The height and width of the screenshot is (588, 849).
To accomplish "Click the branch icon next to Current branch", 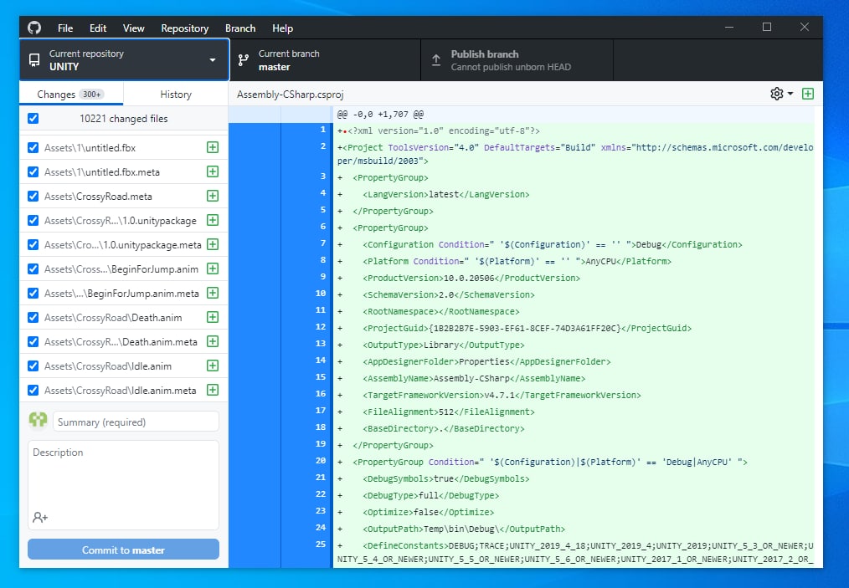I will pyautogui.click(x=244, y=60).
